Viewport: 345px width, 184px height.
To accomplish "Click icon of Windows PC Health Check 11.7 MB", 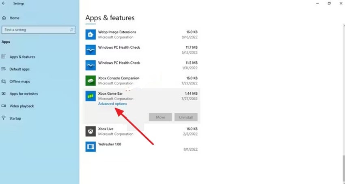I will coord(91,50).
